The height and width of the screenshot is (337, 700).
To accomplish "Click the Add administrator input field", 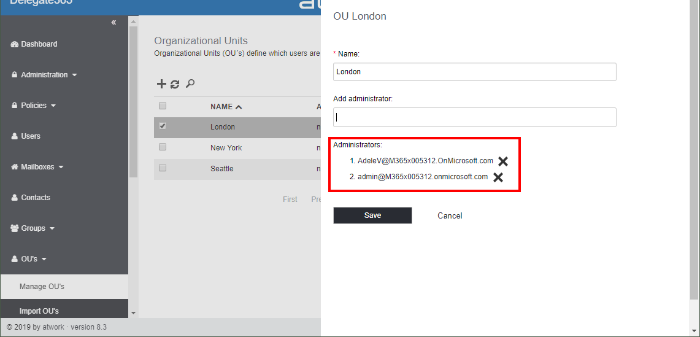I will 474,117.
